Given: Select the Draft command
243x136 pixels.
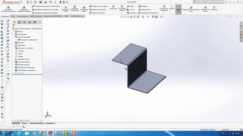Looking at the screenshot, I should click(130, 9).
